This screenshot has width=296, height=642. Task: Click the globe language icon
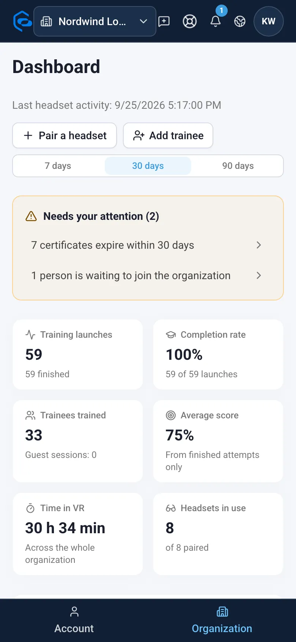240,21
